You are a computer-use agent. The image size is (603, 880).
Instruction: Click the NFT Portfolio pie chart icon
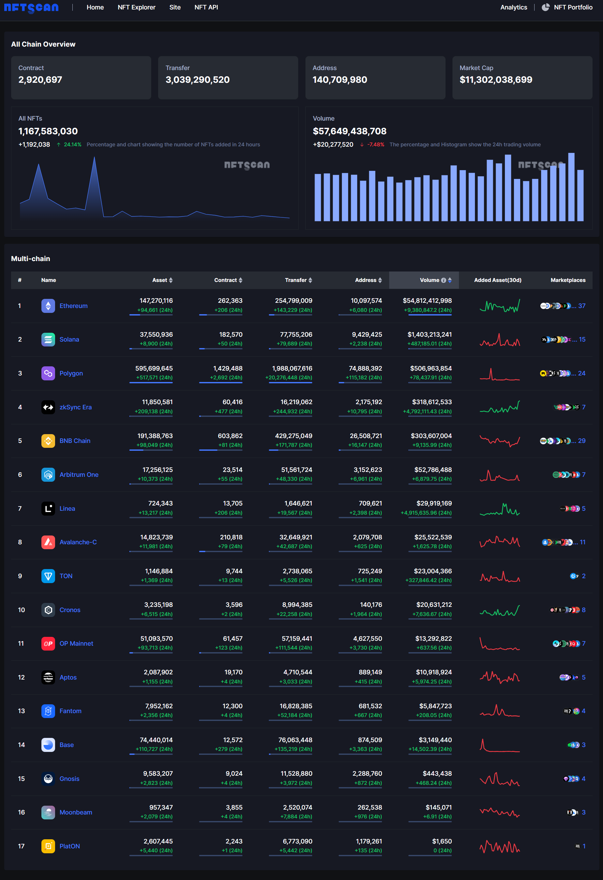click(x=545, y=7)
